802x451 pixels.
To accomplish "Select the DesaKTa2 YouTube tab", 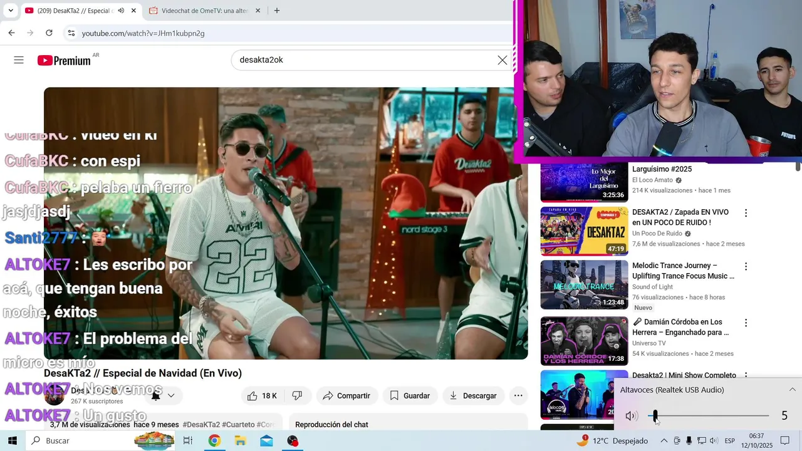I will tap(75, 11).
